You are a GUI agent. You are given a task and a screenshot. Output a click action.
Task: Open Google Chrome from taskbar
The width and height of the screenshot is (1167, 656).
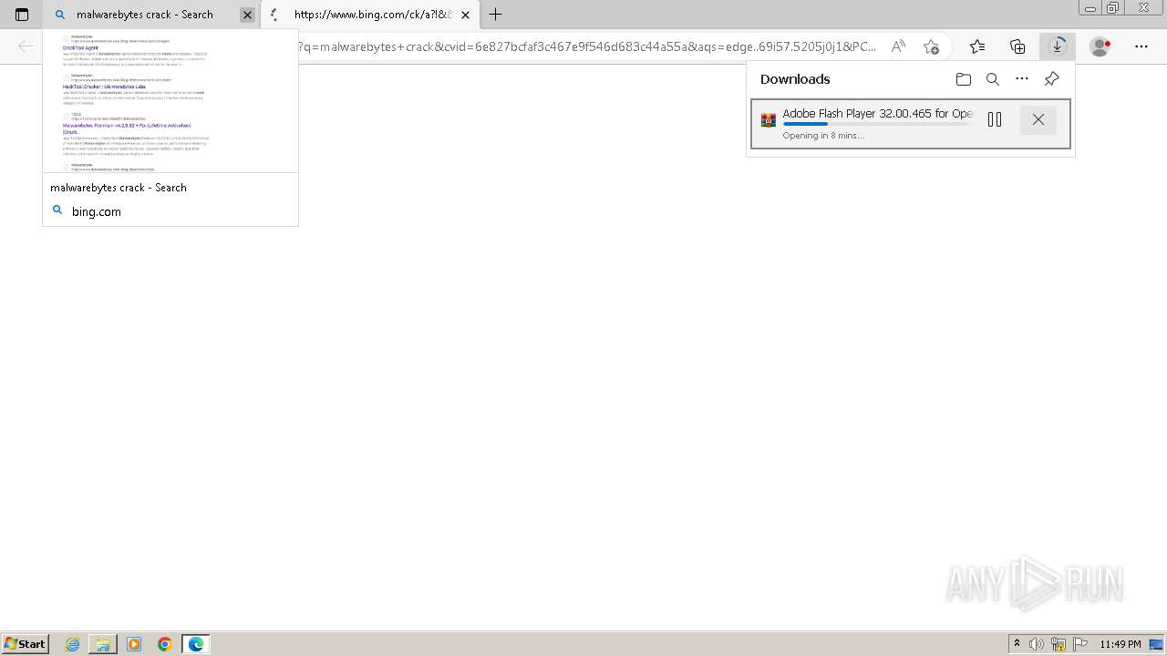[x=165, y=644]
